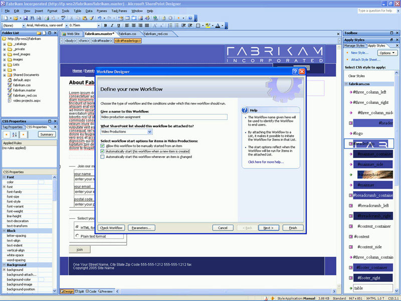
Task: Click the Undo icon in the toolbar
Action: click(x=100, y=18)
